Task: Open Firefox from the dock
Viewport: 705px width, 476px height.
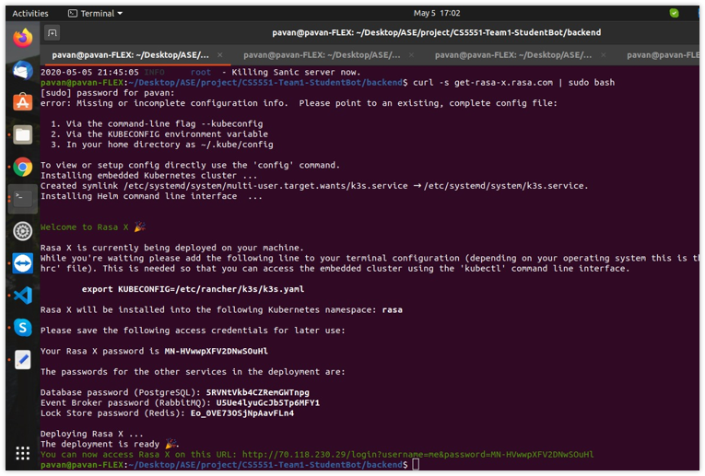Action: 22,38
